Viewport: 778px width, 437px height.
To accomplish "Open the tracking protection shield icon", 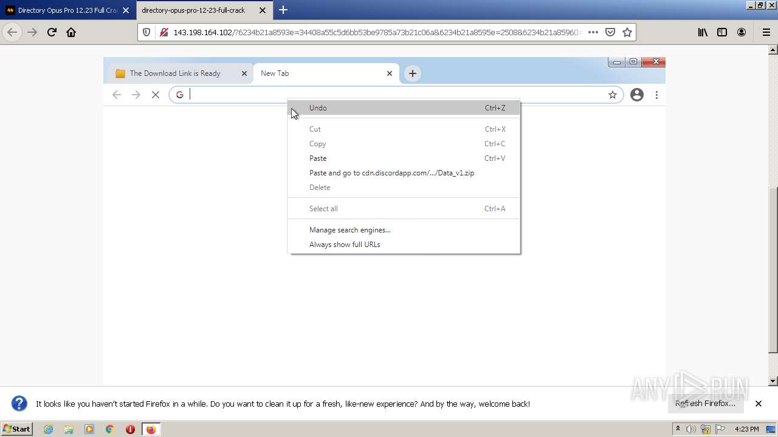I will [146, 32].
